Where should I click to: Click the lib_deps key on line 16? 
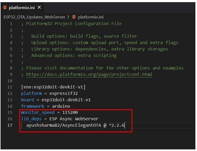tap(31, 119)
